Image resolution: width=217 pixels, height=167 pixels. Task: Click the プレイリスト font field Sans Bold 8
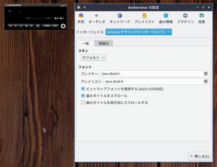coord(156,82)
